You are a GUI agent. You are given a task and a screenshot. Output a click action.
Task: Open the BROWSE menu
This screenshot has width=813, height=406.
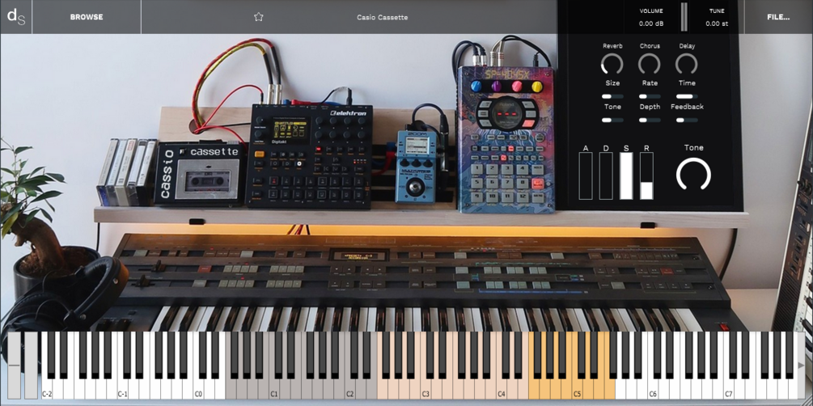click(x=87, y=17)
